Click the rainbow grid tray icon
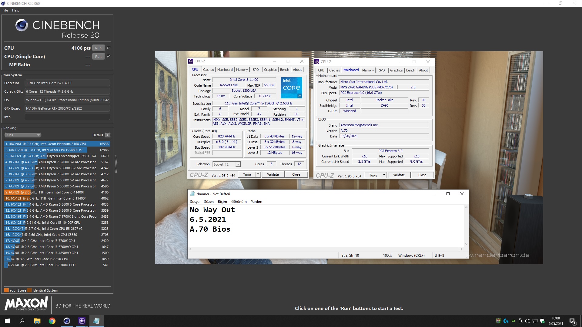The width and height of the screenshot is (582, 327). point(498,321)
